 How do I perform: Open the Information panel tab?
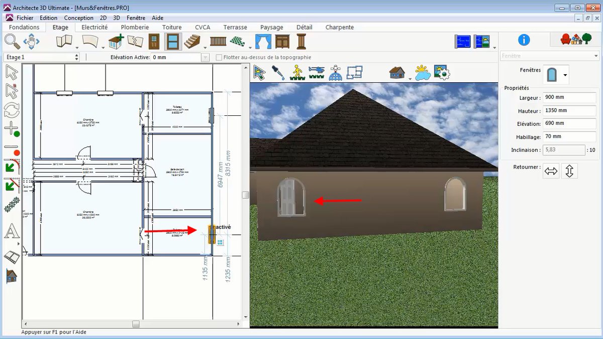coord(524,40)
